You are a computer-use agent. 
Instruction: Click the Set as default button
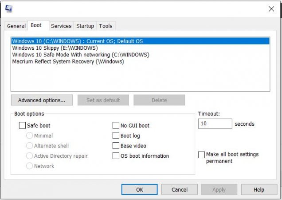tap(103, 100)
